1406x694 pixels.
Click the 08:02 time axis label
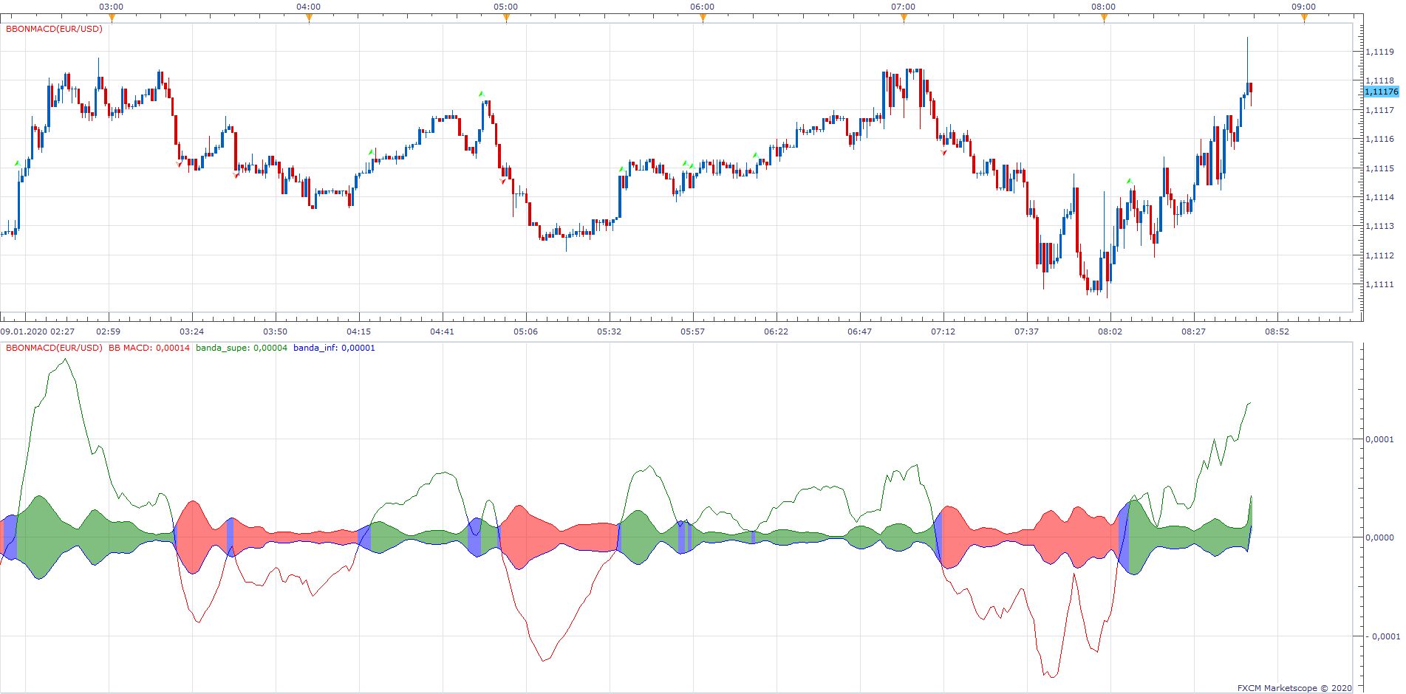pyautogui.click(x=1110, y=331)
